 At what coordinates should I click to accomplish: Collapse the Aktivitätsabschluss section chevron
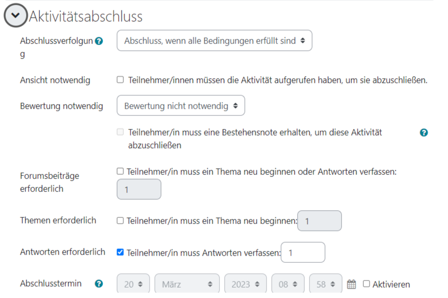[16, 16]
